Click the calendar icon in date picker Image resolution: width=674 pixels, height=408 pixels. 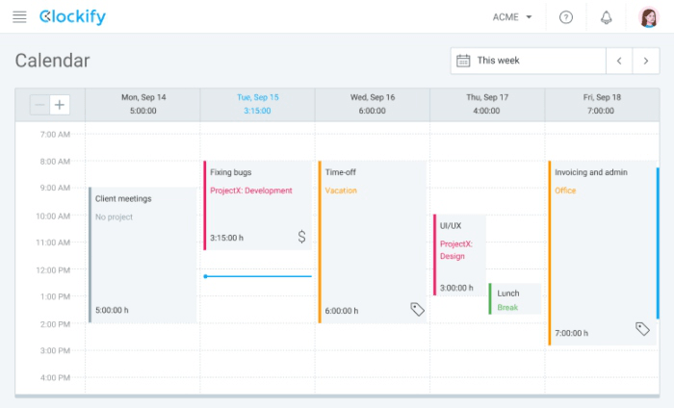463,61
